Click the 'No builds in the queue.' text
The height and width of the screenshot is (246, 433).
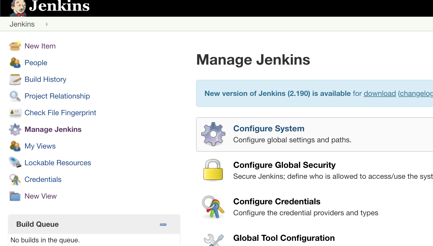pos(45,240)
